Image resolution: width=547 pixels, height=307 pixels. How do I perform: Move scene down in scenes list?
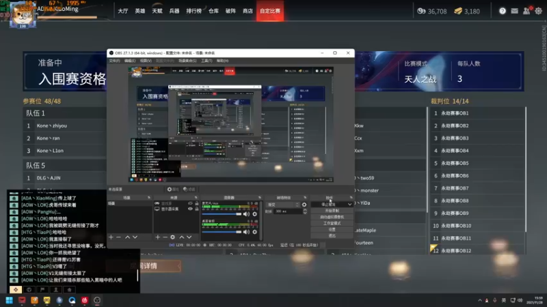(135, 237)
